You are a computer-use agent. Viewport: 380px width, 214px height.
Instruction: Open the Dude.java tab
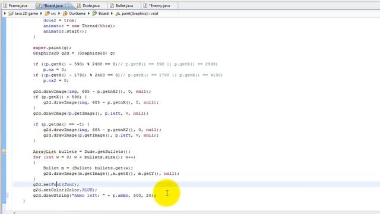91,5
